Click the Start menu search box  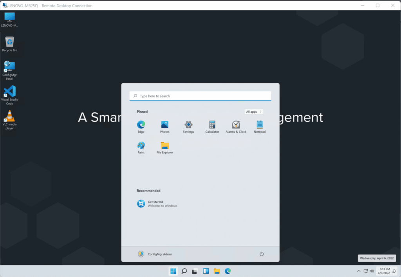tap(200, 96)
